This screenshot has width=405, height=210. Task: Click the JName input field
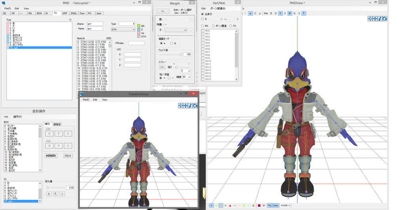pyautogui.click(x=95, y=24)
